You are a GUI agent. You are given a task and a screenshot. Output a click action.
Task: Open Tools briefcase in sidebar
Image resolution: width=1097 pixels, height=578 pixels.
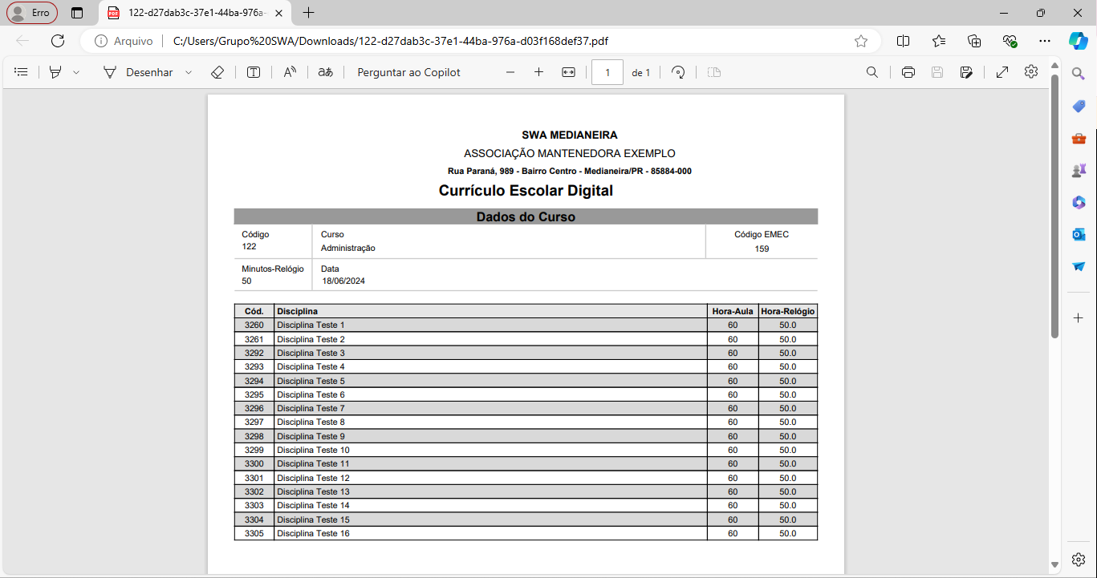(x=1079, y=139)
